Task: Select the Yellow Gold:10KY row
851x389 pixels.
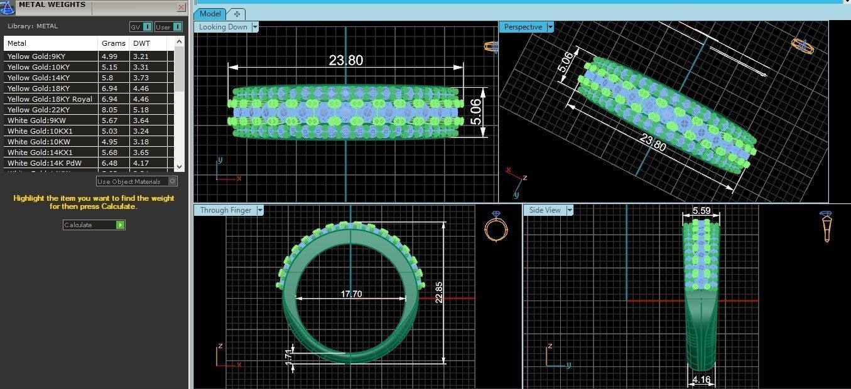Action: coord(89,67)
